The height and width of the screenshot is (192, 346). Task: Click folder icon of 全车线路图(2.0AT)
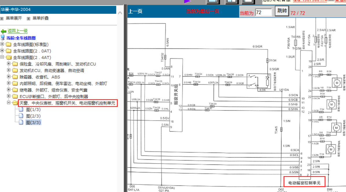coord(9,51)
